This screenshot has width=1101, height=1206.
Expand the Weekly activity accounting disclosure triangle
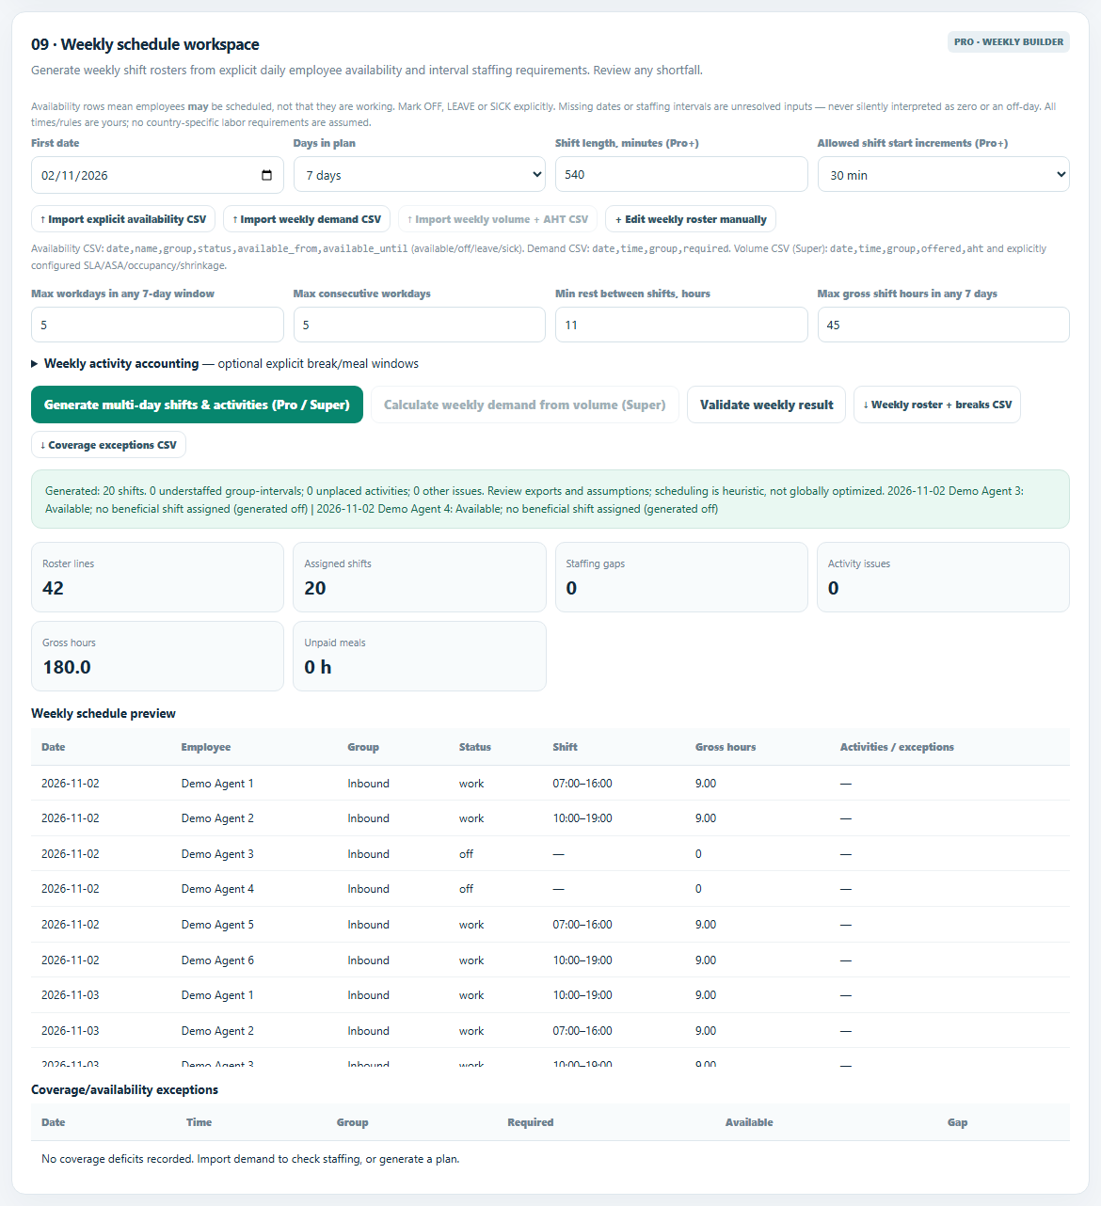[x=35, y=364]
